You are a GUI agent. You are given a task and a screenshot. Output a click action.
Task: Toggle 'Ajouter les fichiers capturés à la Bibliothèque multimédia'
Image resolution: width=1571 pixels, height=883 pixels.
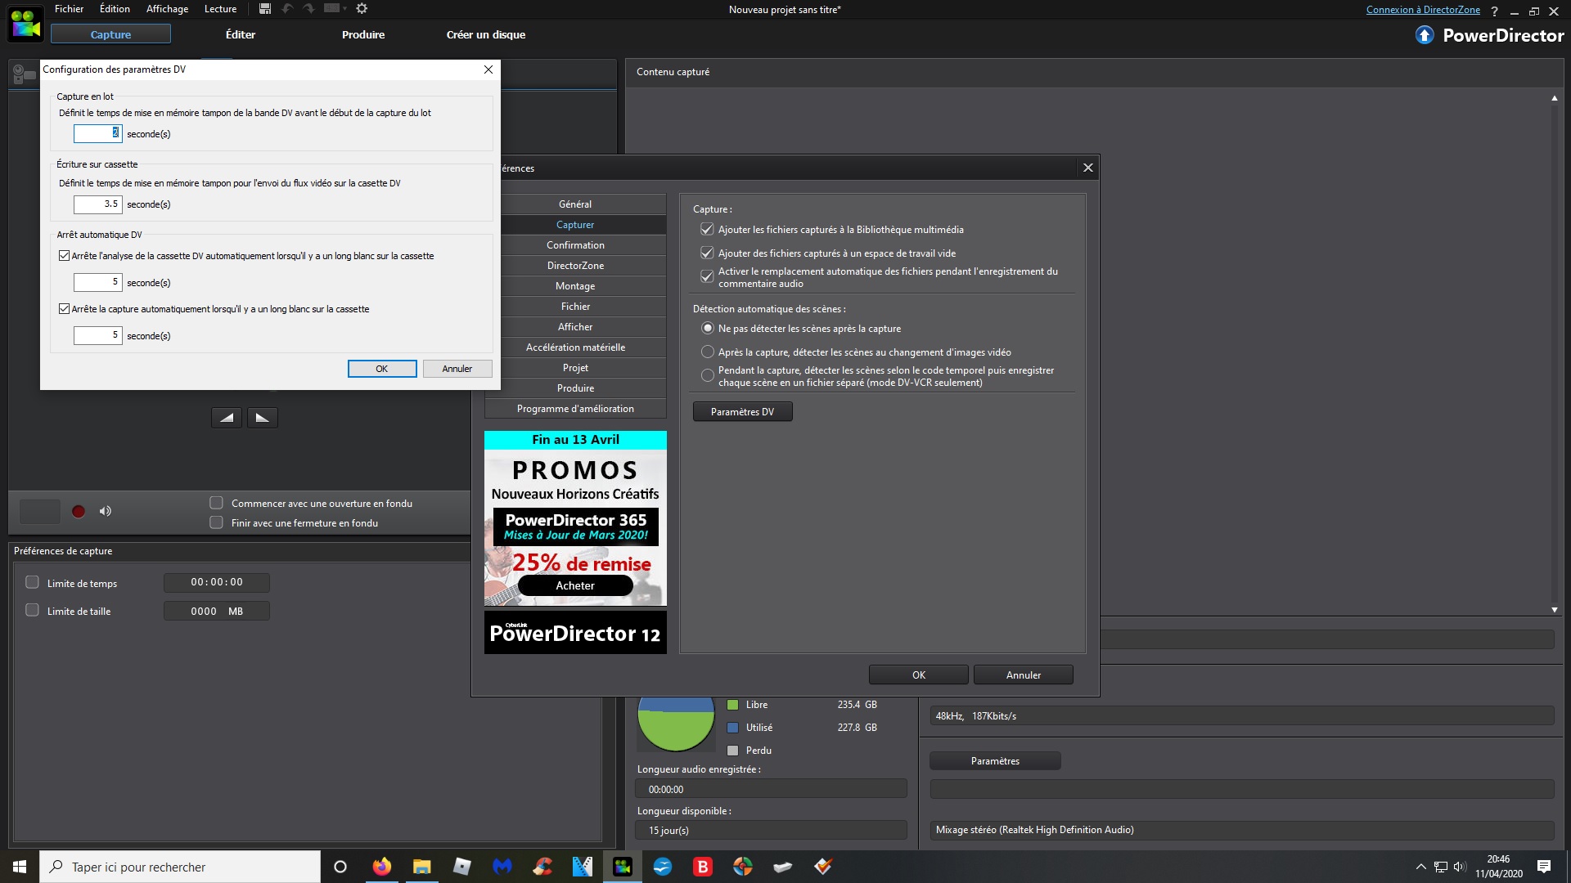[x=707, y=230]
